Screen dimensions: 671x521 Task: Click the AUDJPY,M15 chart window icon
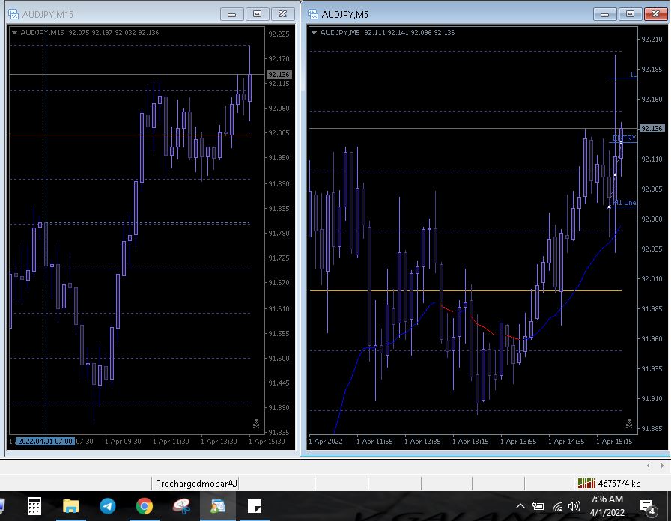point(13,13)
